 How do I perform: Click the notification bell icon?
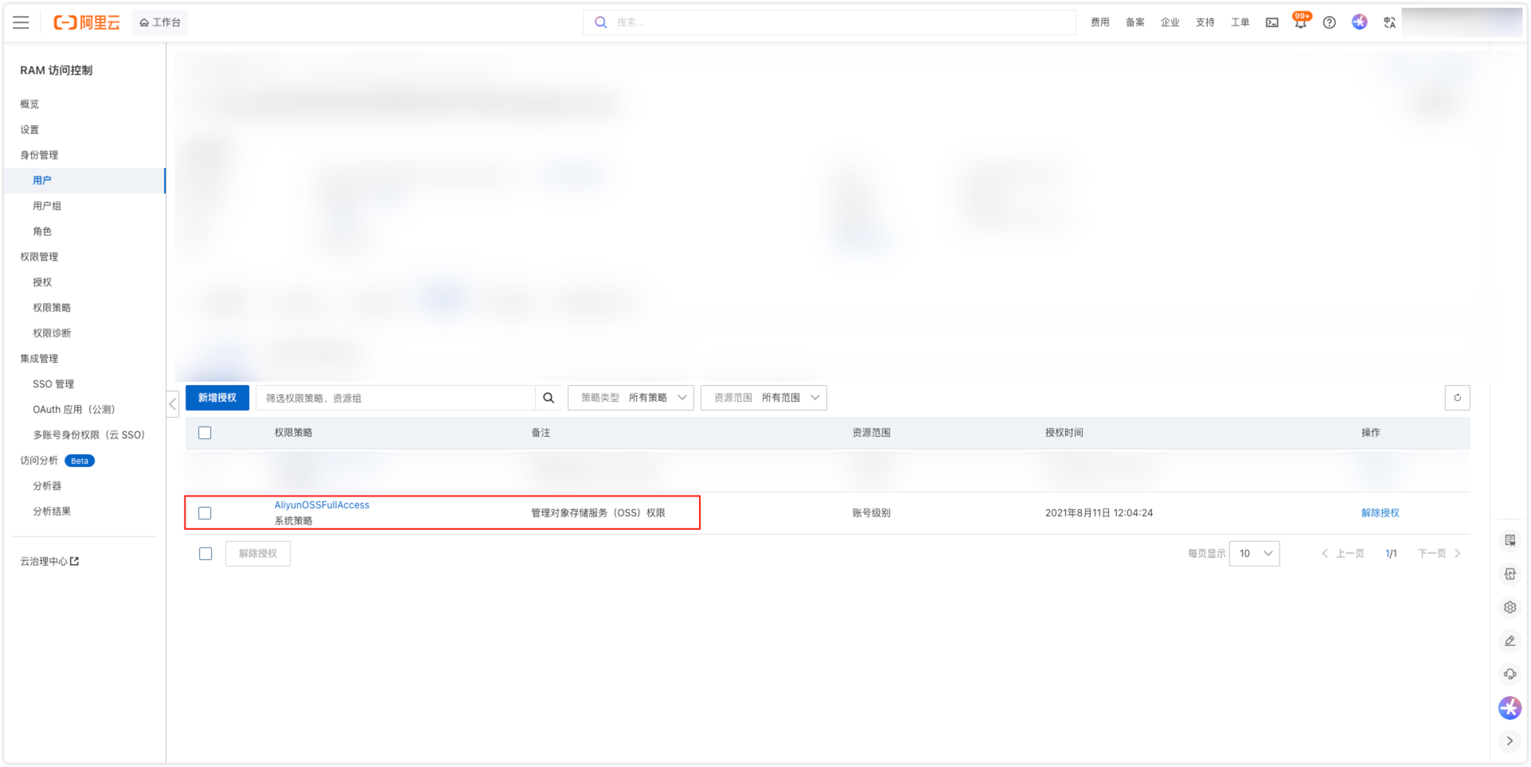(1300, 22)
